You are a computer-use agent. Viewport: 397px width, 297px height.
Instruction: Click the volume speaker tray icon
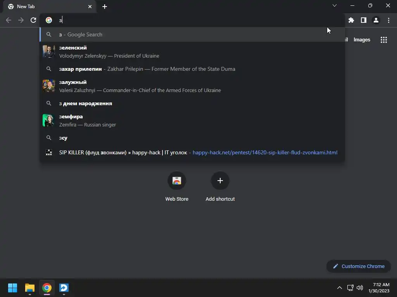[359, 288]
